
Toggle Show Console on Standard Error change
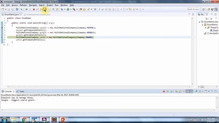[x=191, y=91]
